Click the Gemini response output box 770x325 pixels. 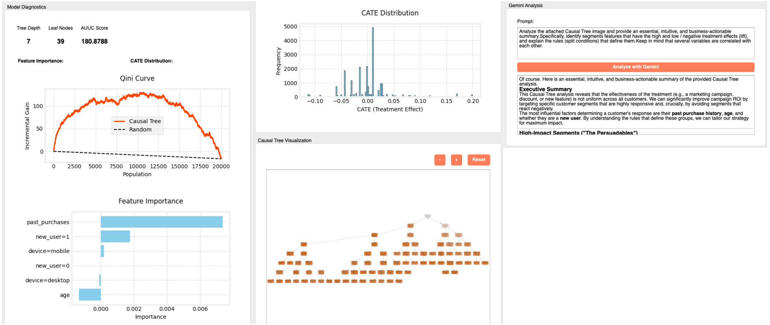[x=636, y=105]
